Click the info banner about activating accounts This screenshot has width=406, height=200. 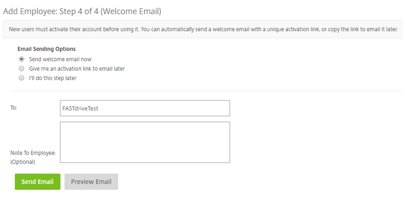[203, 29]
